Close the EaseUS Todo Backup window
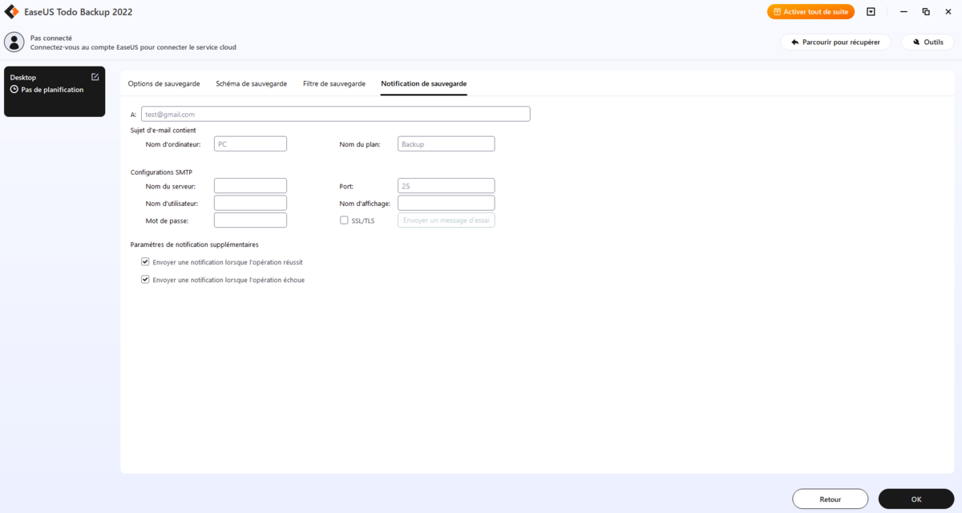The width and height of the screenshot is (962, 513). click(948, 12)
